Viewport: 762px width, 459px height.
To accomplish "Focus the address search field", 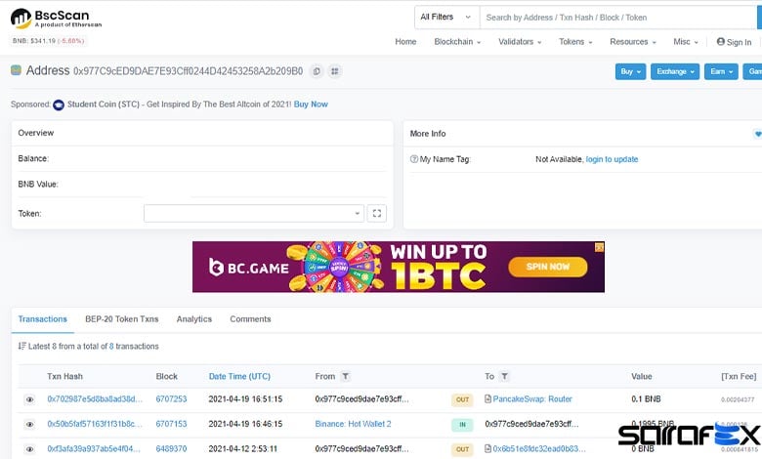I will coord(620,18).
